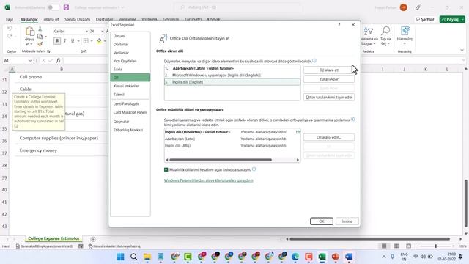Switch to Page Break Preview icon
469x264 pixels.
tap(409, 246)
